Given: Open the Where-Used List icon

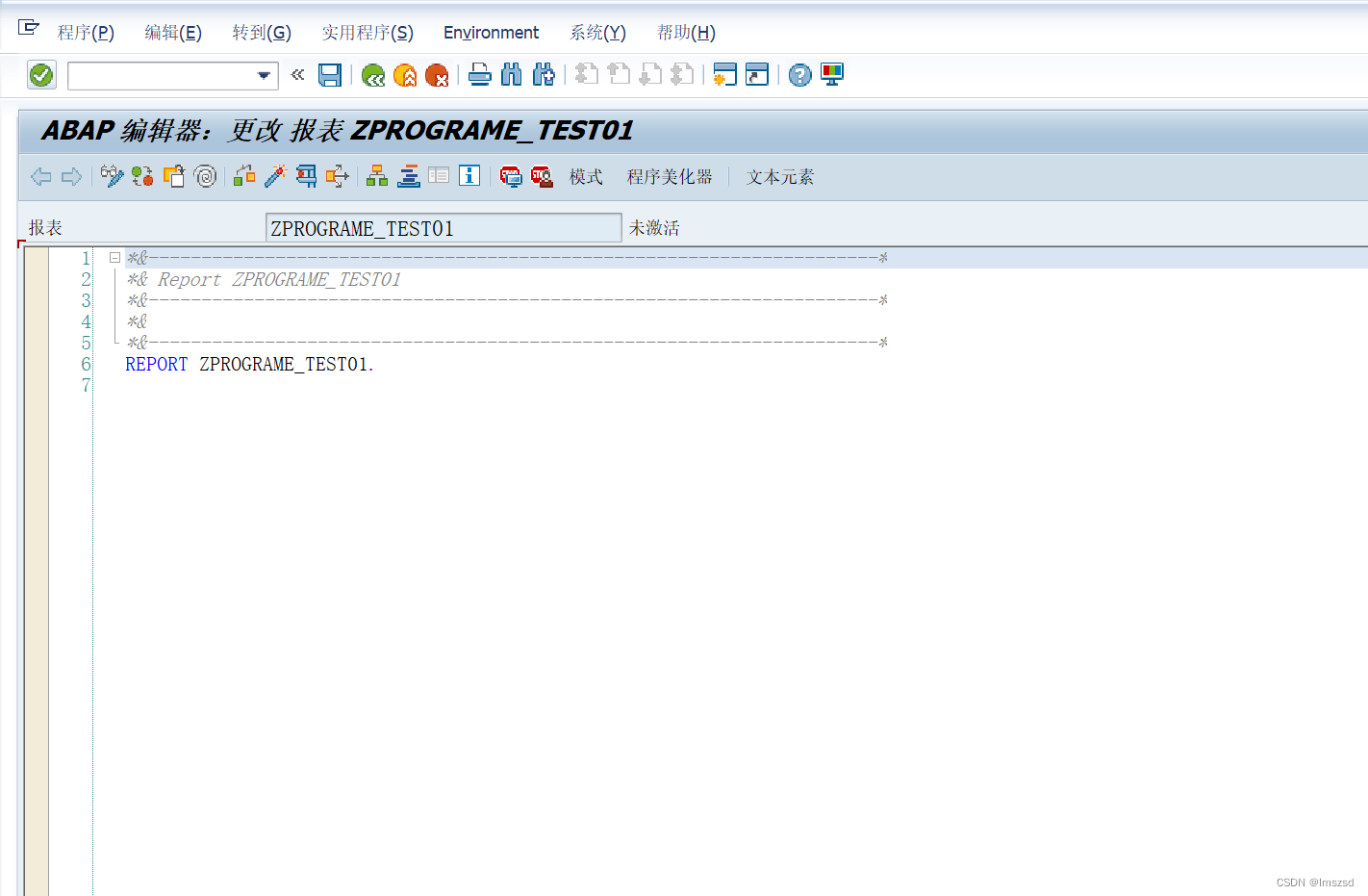Looking at the screenshot, I should (x=338, y=176).
